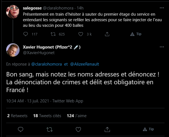View the 2 Retweets list
This screenshot has width=169, height=137.
click(17, 116)
